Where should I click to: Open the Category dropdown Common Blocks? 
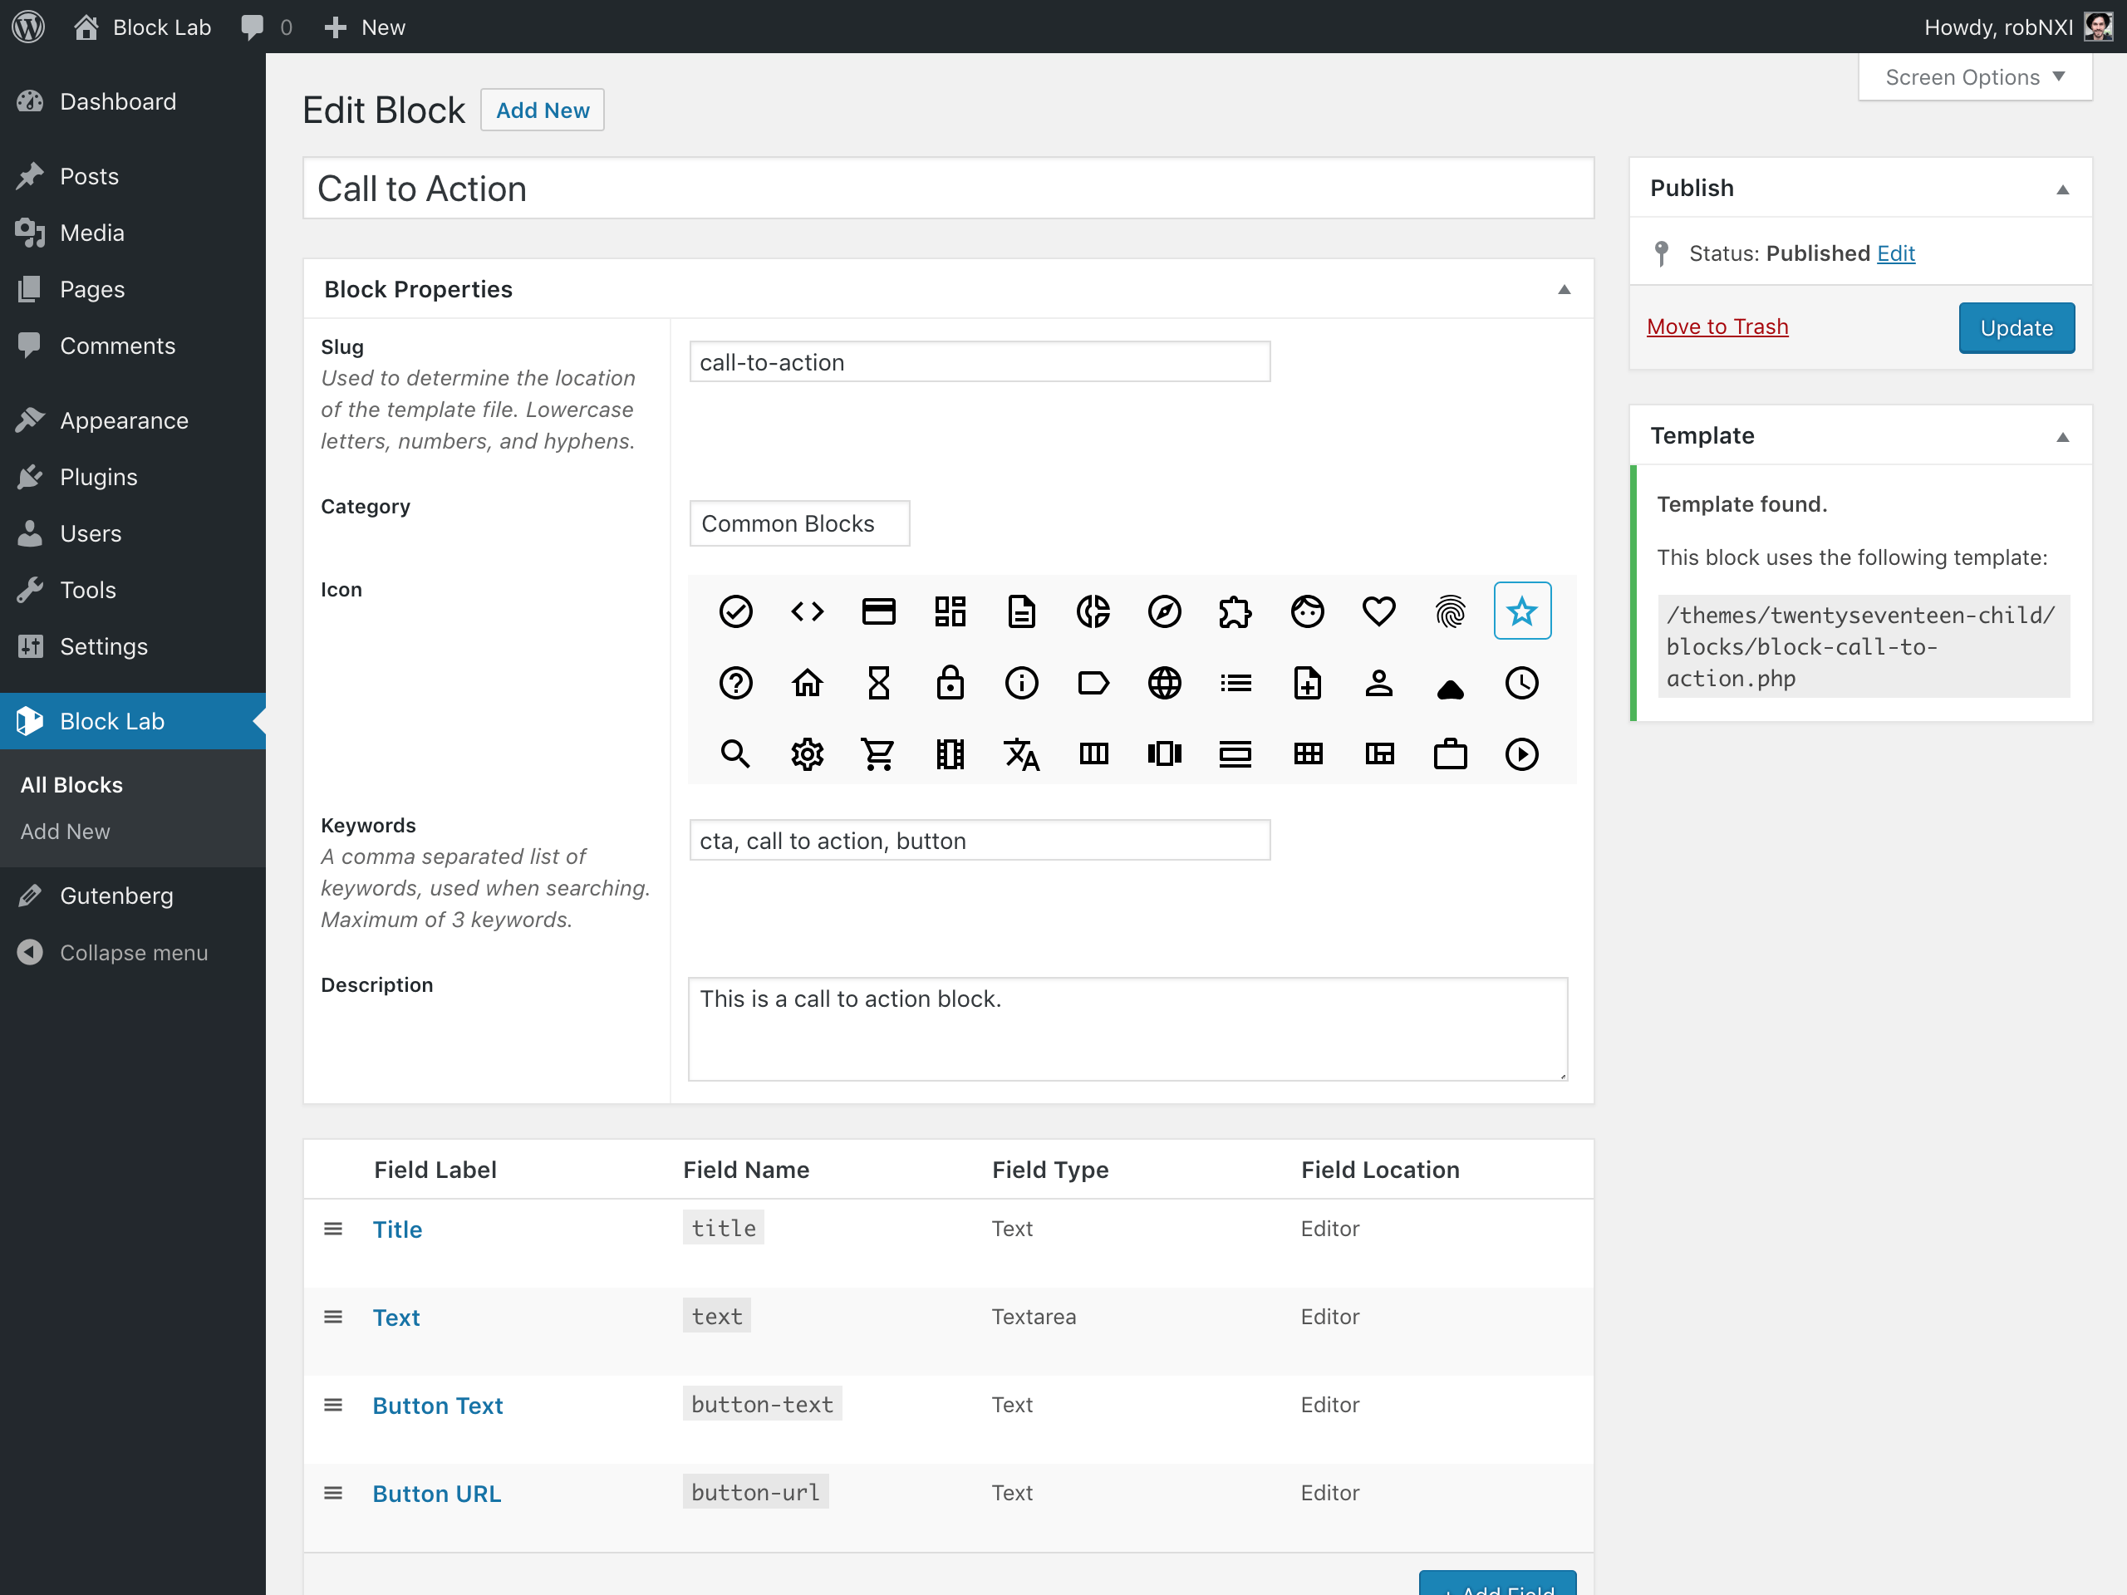[799, 523]
